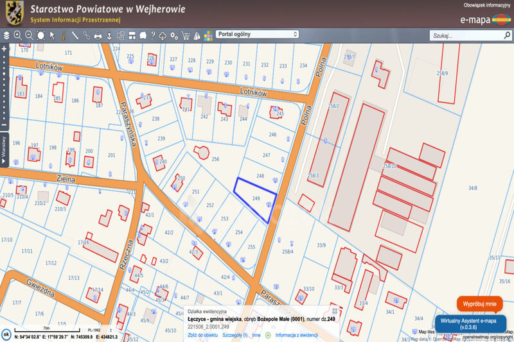
Task: Open the Portal ogólny dropdown
Action: (258, 35)
